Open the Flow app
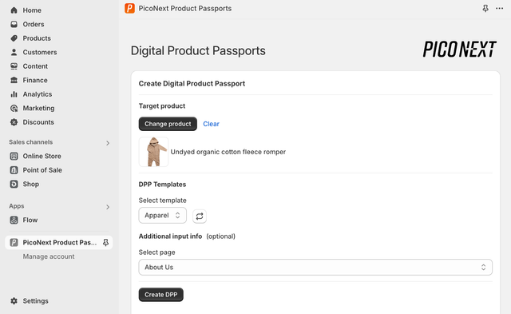The image size is (511, 314). pos(30,220)
